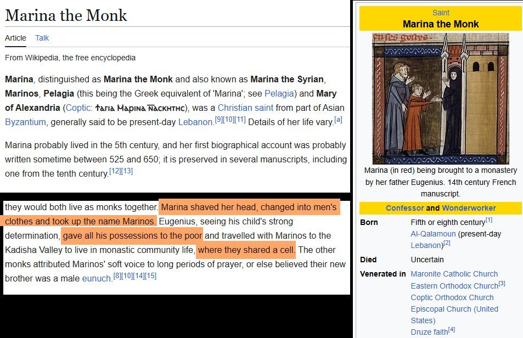Viewport: 523px width, 338px height.
Task: Click highlighted text 'gave all his possessions to the poor'
Action: click(132, 235)
